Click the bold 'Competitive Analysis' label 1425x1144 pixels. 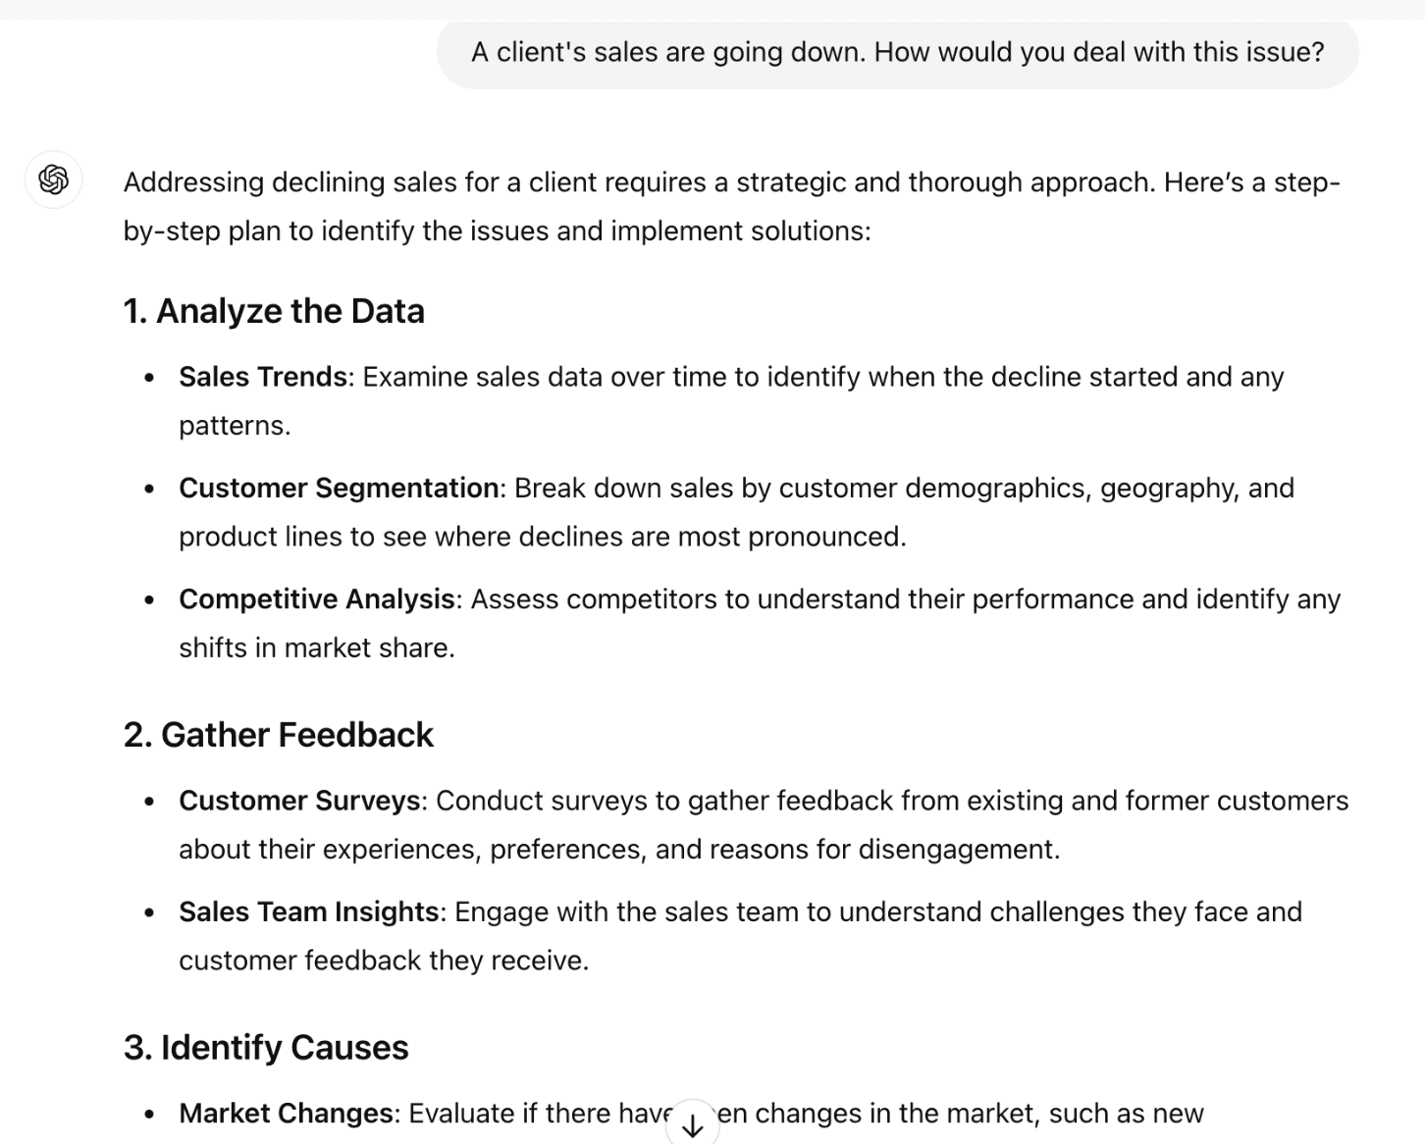[x=316, y=598]
